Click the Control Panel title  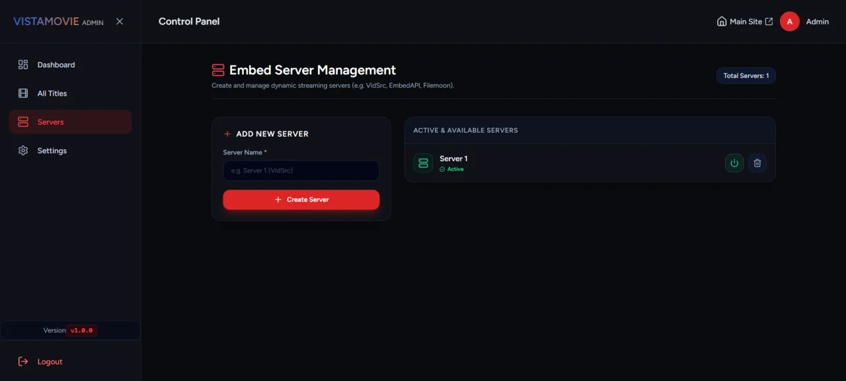(x=189, y=21)
